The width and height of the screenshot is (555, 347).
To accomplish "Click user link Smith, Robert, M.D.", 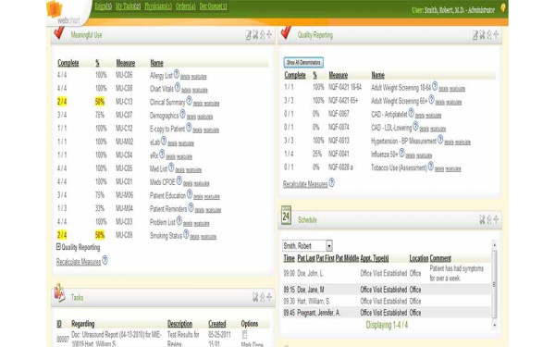I will [x=444, y=10].
